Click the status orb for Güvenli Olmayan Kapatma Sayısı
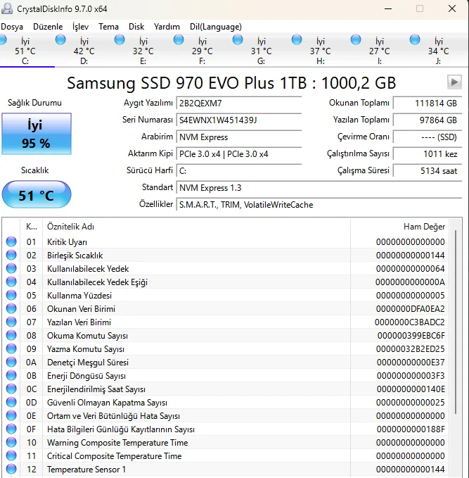 [x=11, y=403]
